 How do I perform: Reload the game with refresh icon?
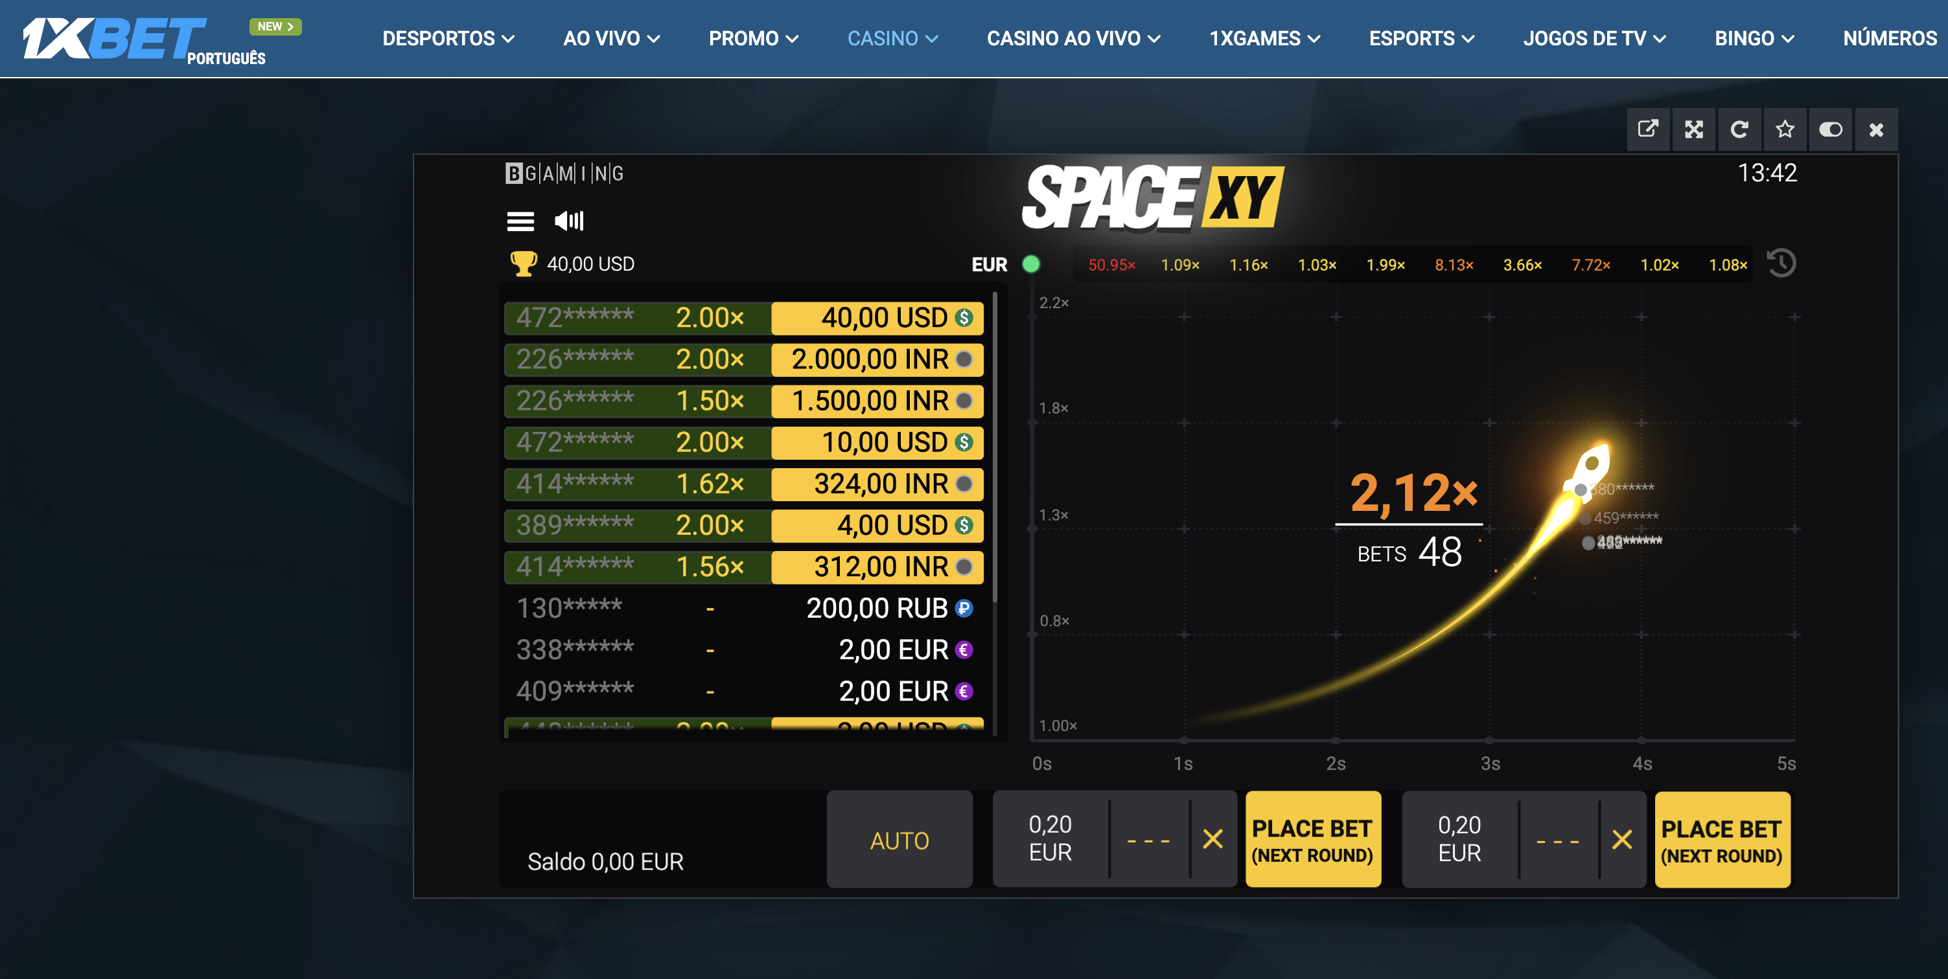tap(1739, 129)
